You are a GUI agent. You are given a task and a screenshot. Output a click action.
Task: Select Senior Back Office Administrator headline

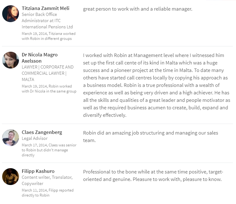tap(47, 21)
